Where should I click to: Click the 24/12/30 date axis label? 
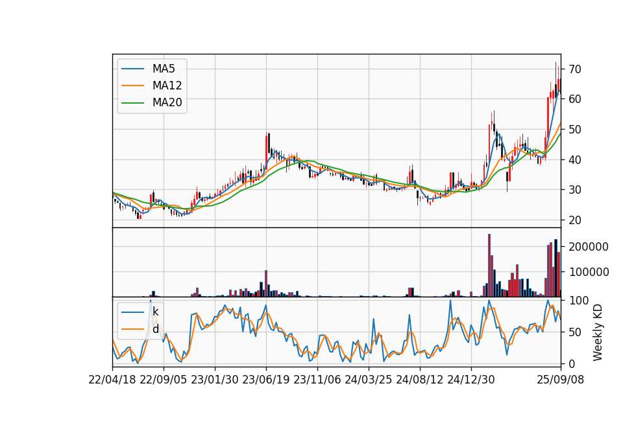[x=471, y=380]
